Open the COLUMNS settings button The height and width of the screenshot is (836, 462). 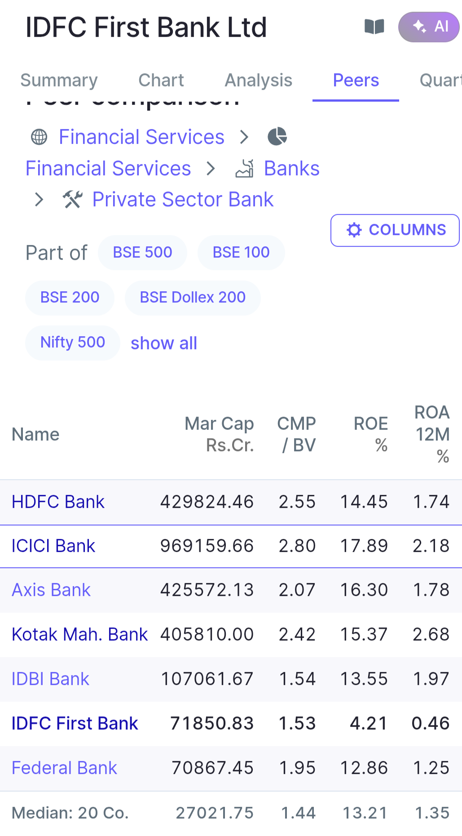click(395, 230)
